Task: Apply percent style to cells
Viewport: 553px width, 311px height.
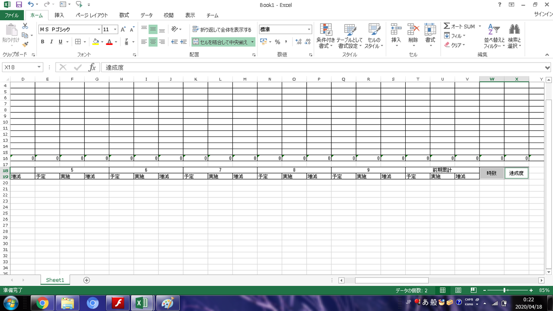Action: pos(277,42)
